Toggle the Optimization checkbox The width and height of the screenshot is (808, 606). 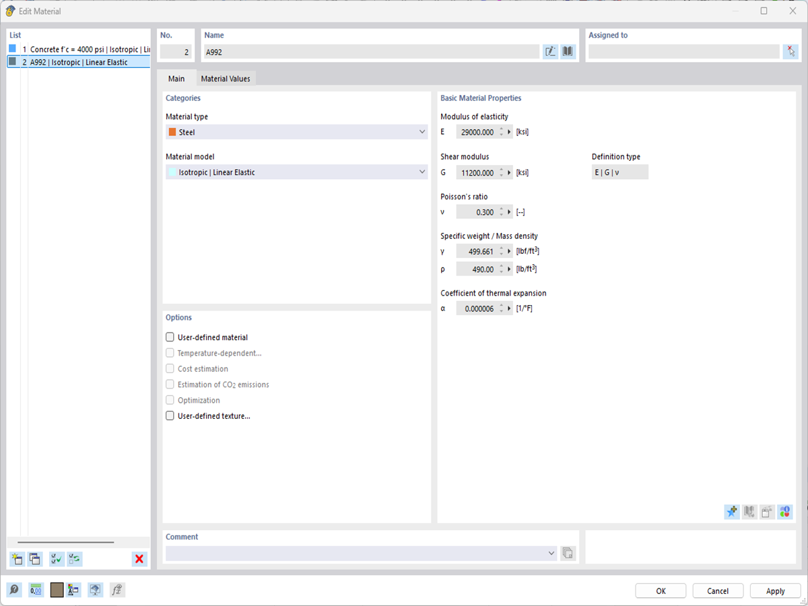point(170,400)
